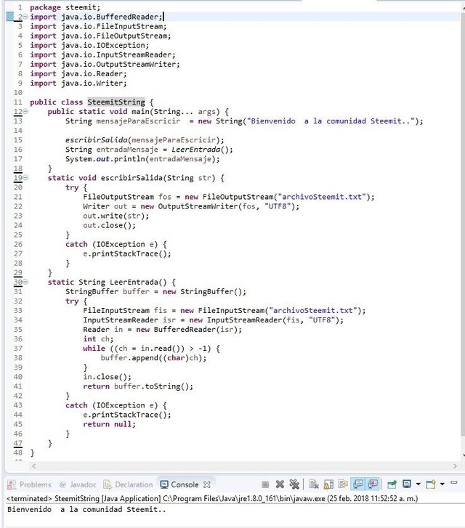This screenshot has height=528, width=465.
Task: Minimize the Console panel
Action: (454, 482)
